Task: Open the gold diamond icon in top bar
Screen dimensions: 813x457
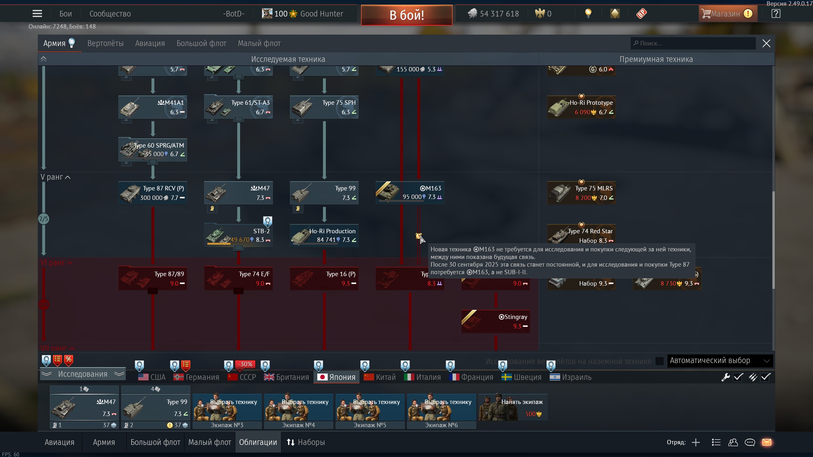Action: 615,14
